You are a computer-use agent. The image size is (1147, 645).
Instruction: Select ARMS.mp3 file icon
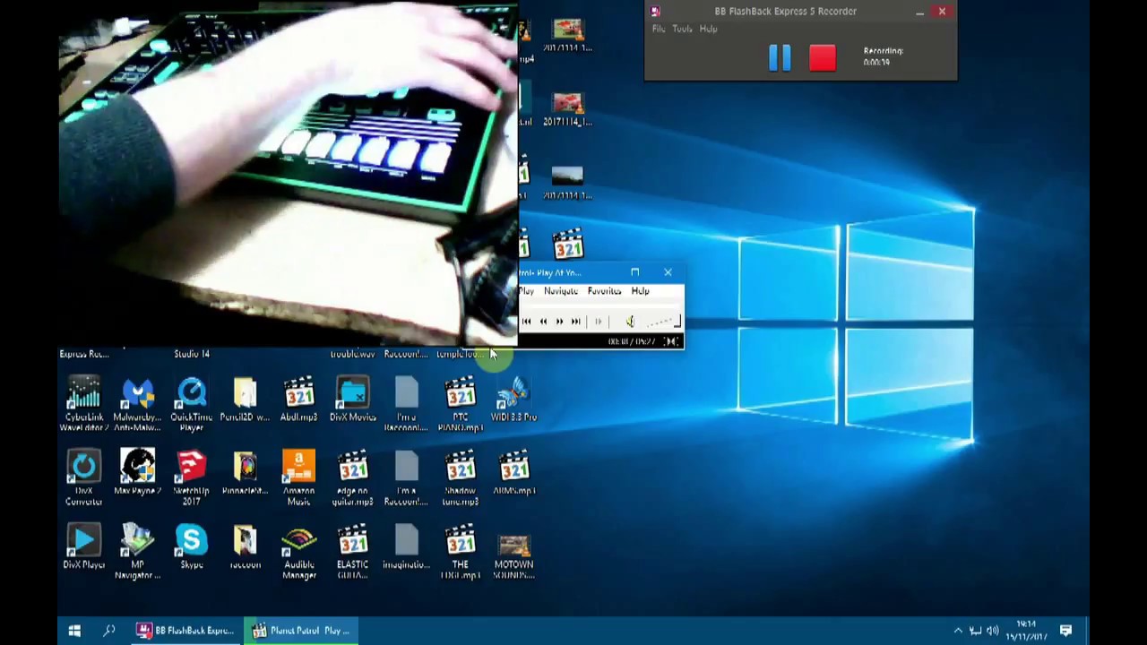513,473
